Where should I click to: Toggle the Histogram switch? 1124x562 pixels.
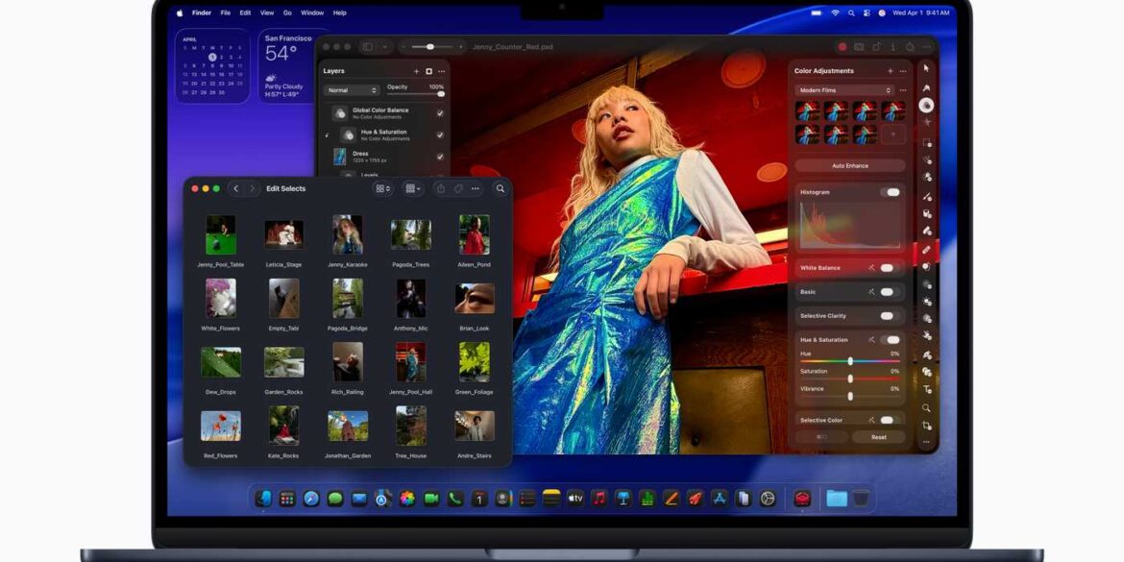pyautogui.click(x=892, y=192)
